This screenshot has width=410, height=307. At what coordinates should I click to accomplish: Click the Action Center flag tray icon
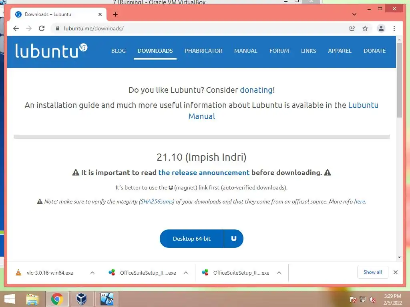tap(353, 299)
